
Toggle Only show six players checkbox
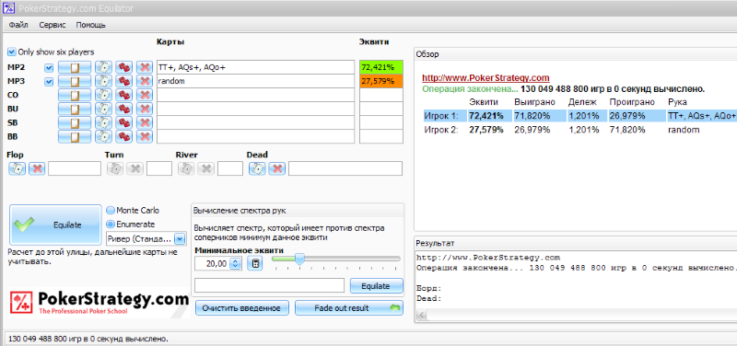12,52
